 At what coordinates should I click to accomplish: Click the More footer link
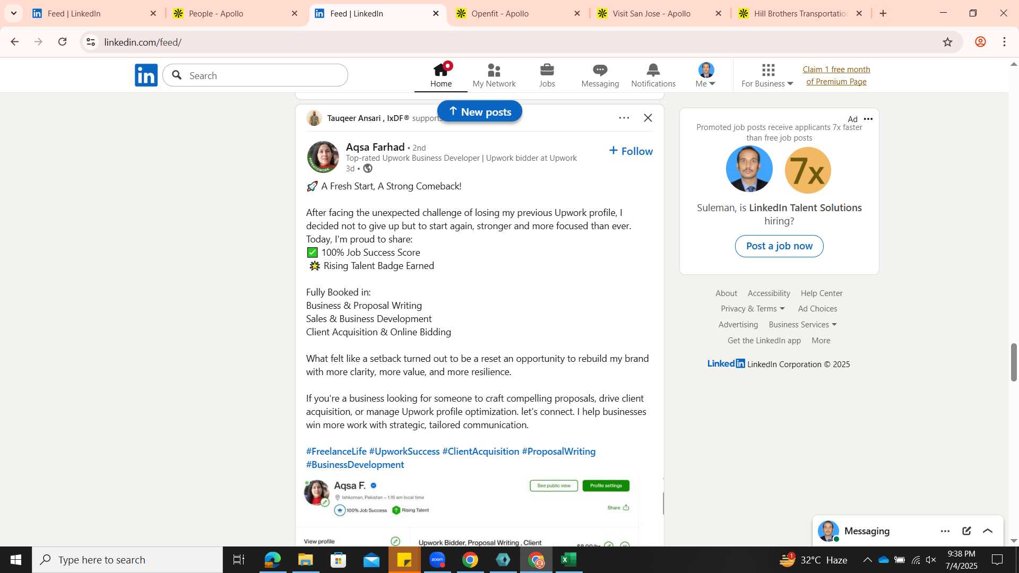point(821,341)
